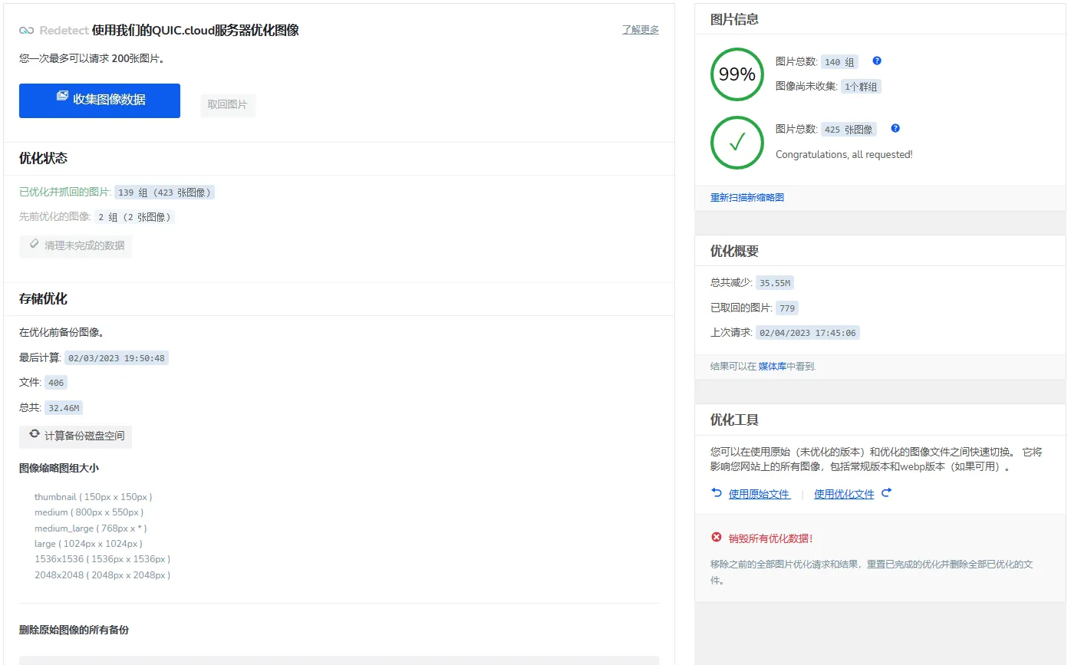Open the 了解更多 link
The width and height of the screenshot is (1071, 665).
click(x=640, y=28)
